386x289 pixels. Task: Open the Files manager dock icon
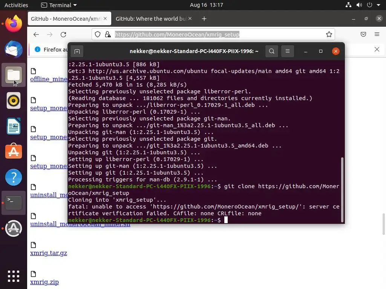(x=14, y=75)
